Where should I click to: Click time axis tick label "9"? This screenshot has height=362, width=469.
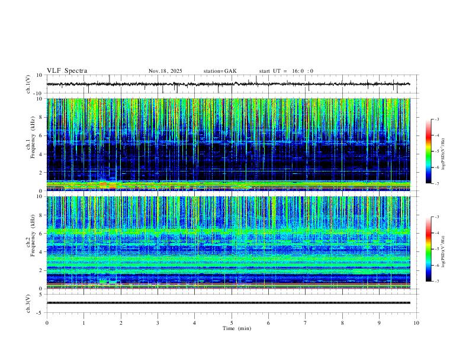(379, 323)
